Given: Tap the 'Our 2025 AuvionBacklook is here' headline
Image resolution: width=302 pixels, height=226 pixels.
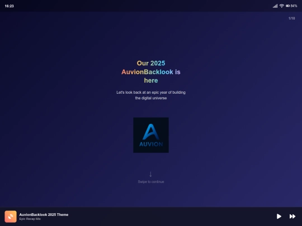Looking at the screenshot, I should [x=151, y=71].
